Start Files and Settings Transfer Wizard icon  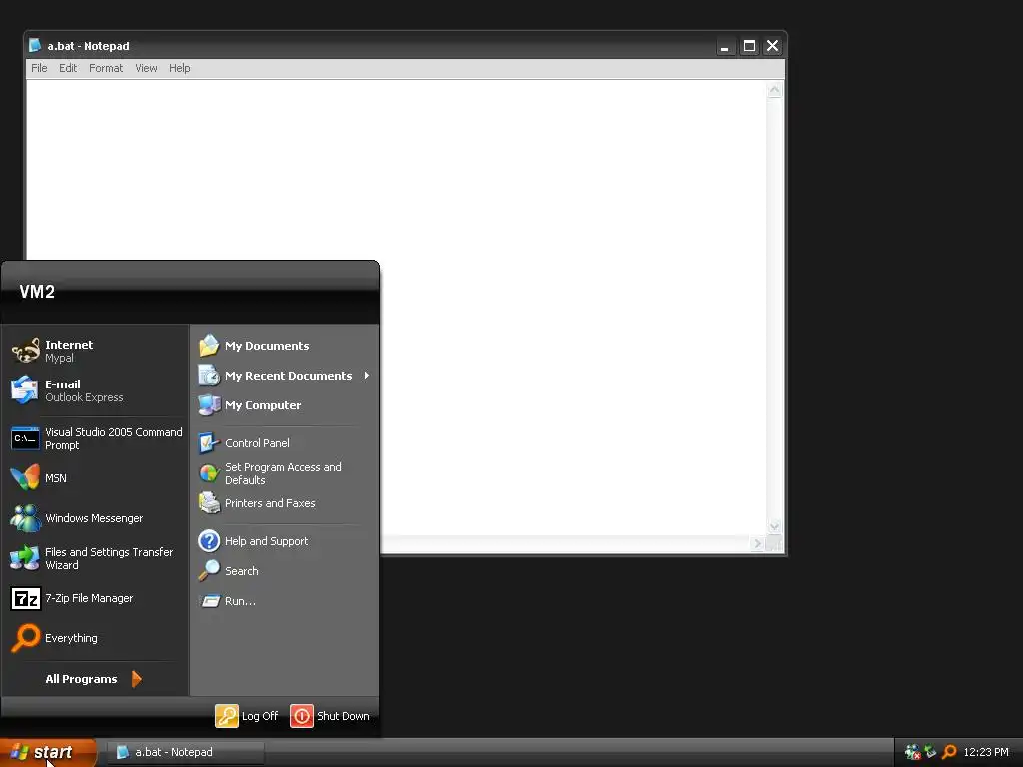coord(25,558)
